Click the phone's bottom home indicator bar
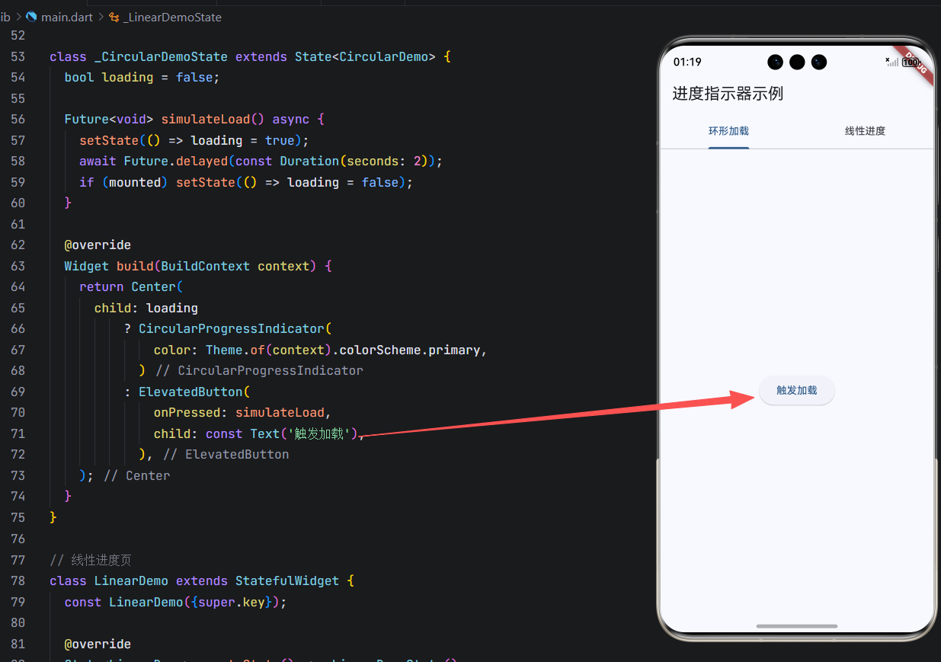This screenshot has height=662, width=941. (x=797, y=626)
